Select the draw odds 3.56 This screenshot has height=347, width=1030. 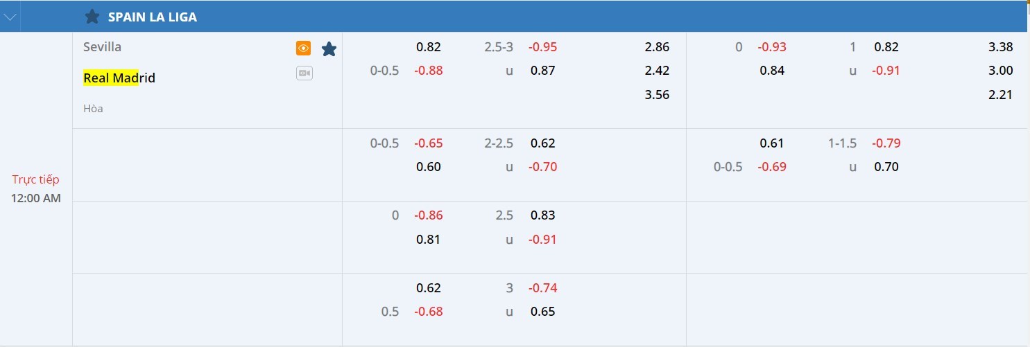click(656, 94)
